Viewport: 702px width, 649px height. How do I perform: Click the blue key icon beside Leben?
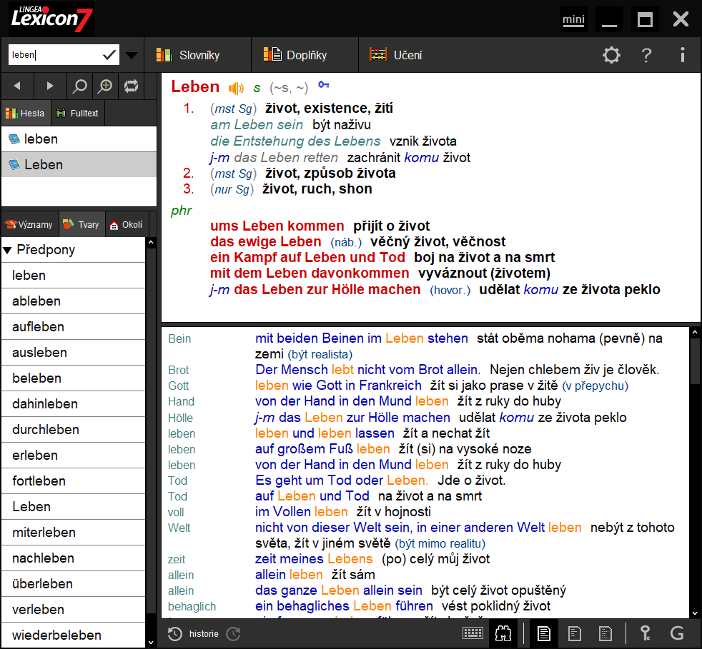click(x=323, y=84)
